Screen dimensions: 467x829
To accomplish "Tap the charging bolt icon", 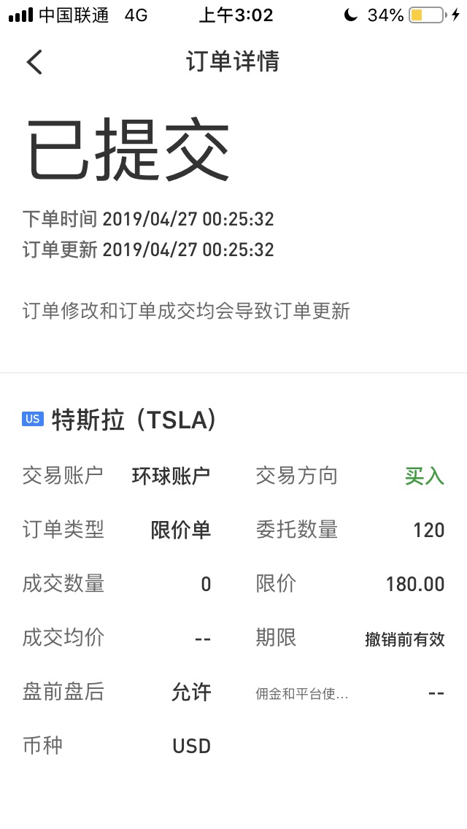I will click(455, 15).
